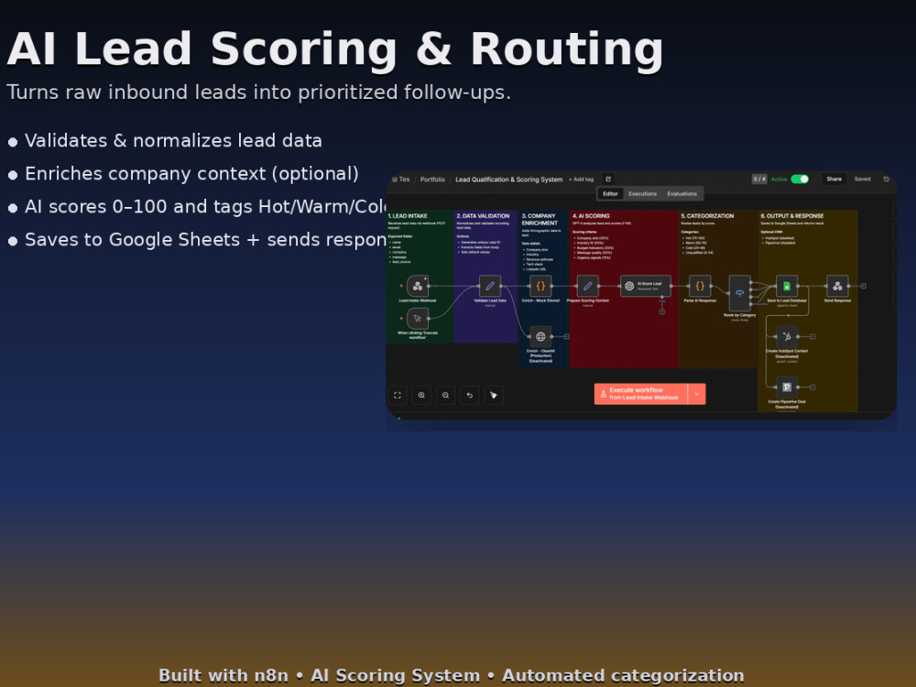The height and width of the screenshot is (687, 916).
Task: Click the 0 / 4 counter badge
Action: (759, 180)
